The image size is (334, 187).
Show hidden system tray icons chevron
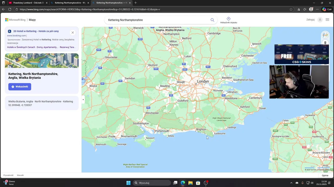pos(291,183)
